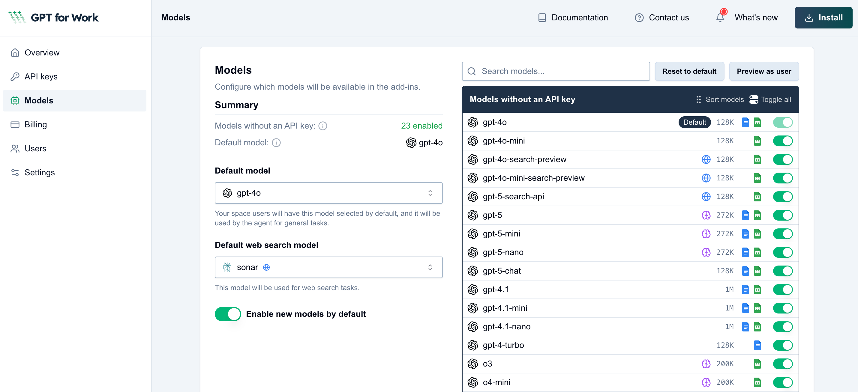Click info icon beside Models without API key

point(323,126)
